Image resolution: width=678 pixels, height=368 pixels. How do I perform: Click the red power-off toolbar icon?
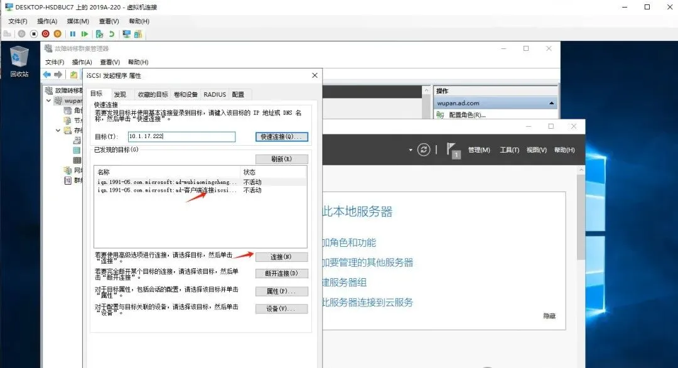pyautogui.click(x=45, y=34)
